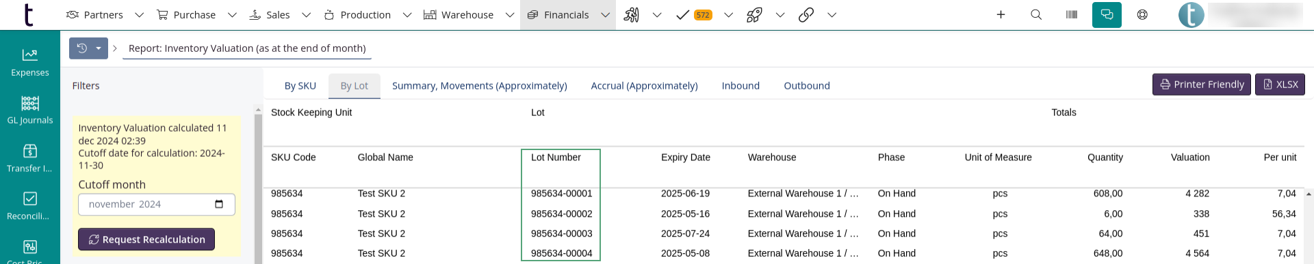Click the Printer Friendly button
Image resolution: width=1314 pixels, height=264 pixels.
(1202, 85)
